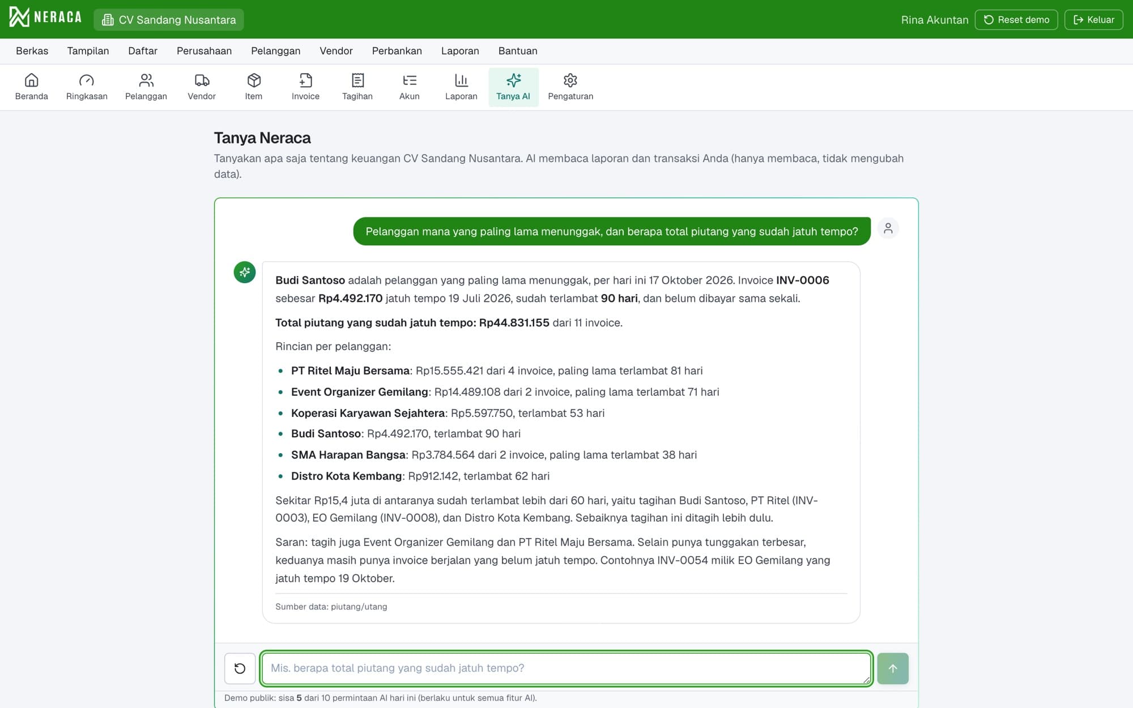Open the Tampilan menu
The height and width of the screenshot is (708, 1133).
click(x=88, y=51)
